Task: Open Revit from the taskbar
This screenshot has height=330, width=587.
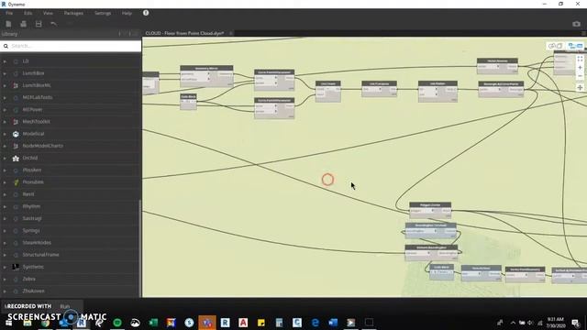Action: (x=225, y=323)
